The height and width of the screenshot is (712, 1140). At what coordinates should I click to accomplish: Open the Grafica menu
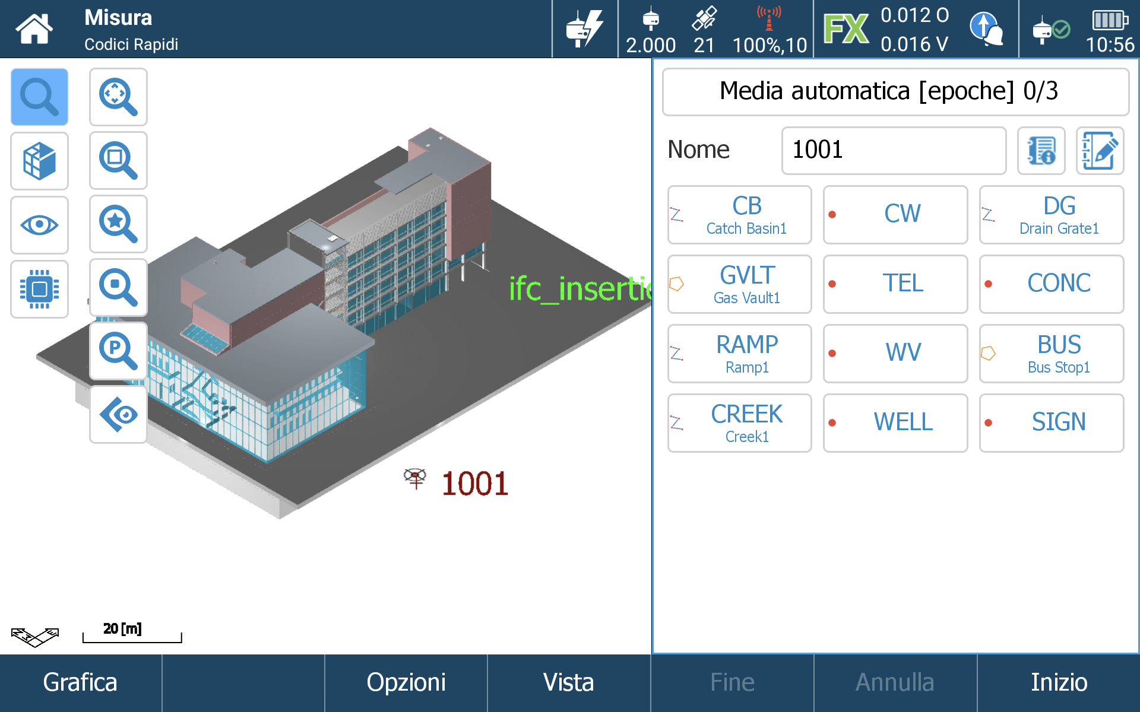coord(80,683)
